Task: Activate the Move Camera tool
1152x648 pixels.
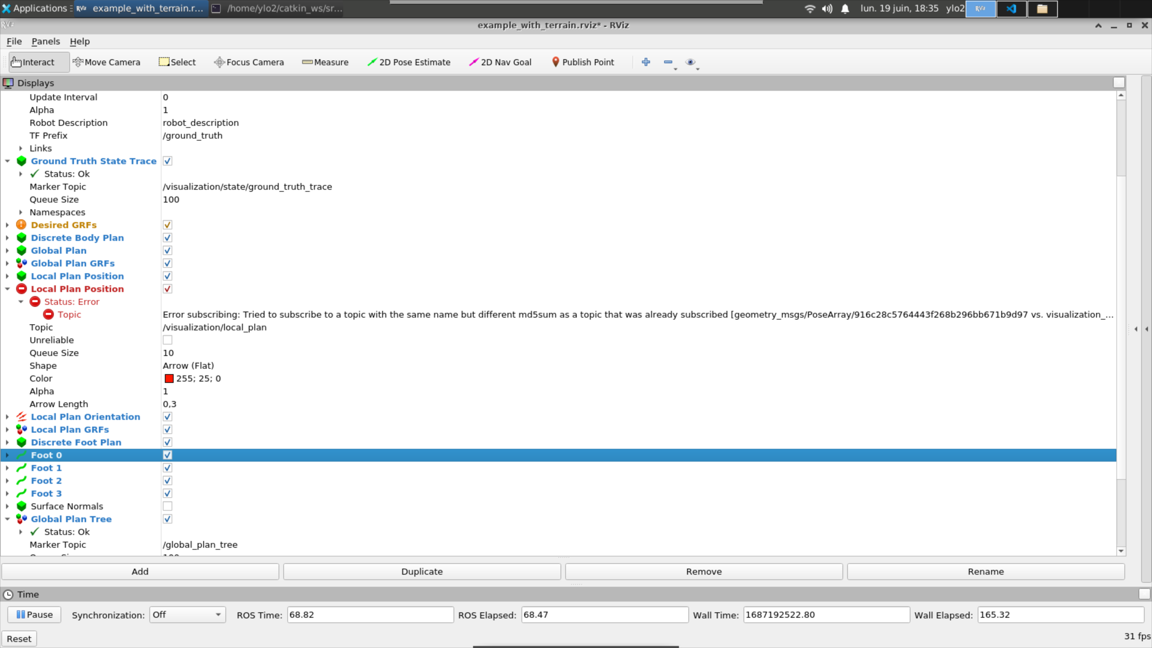Action: 106,62
